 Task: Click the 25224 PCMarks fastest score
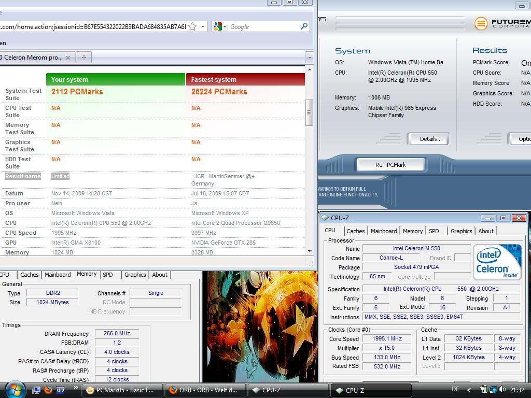pos(219,92)
